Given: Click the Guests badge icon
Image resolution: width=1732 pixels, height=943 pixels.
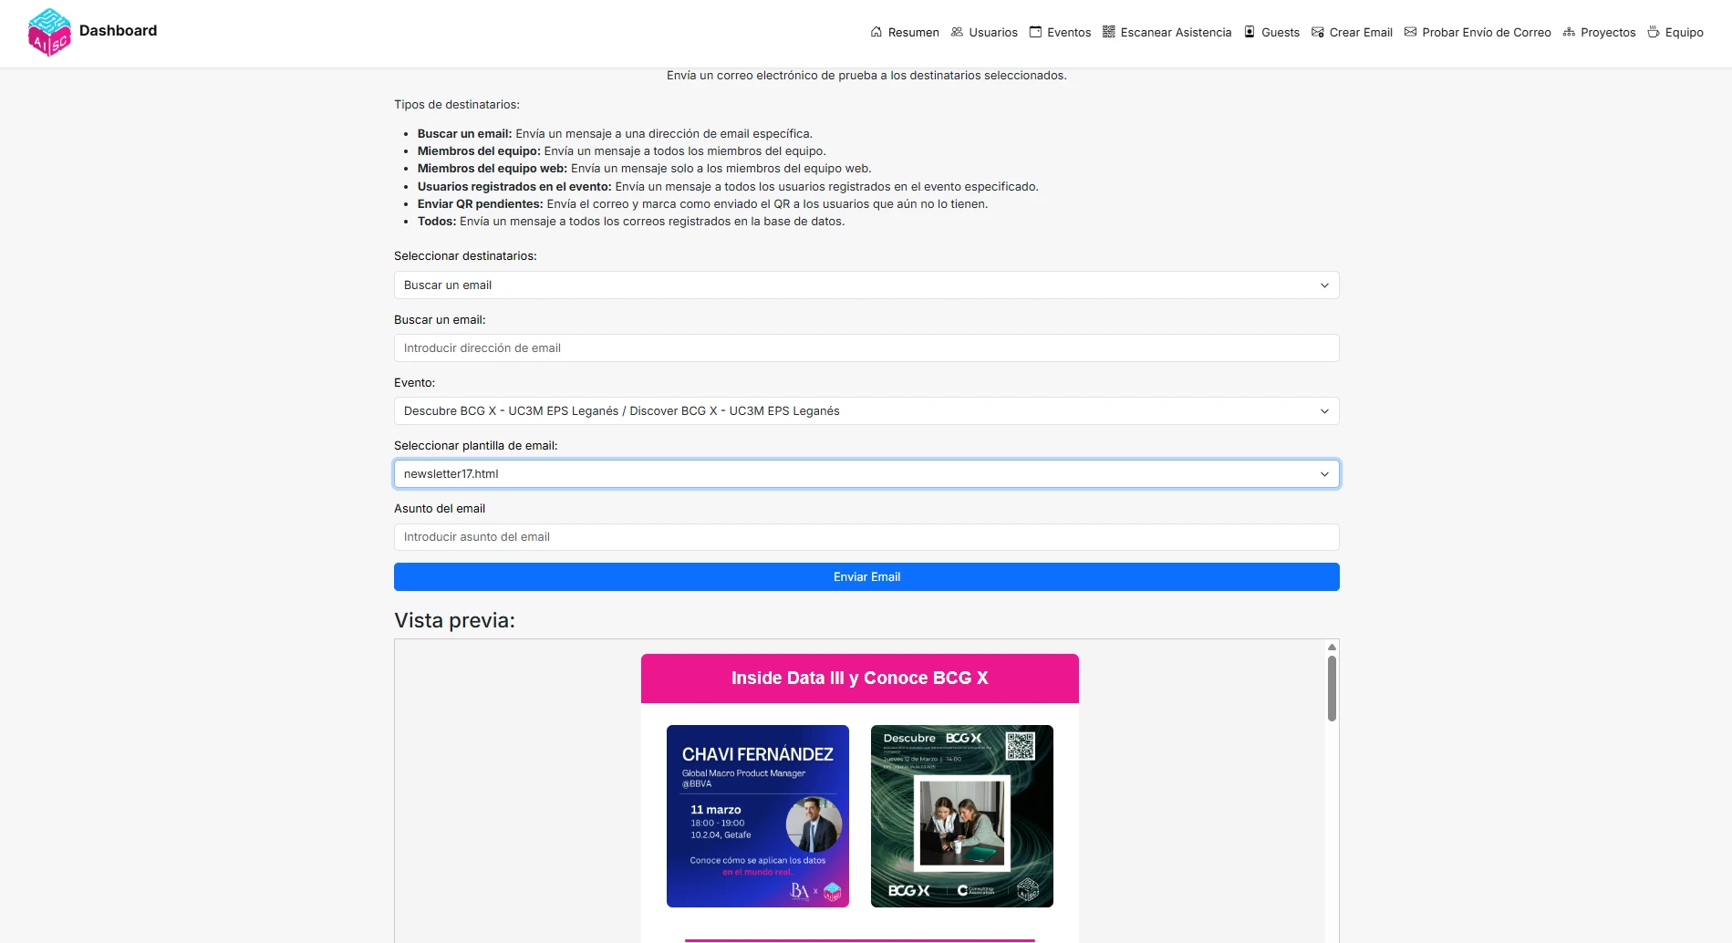Looking at the screenshot, I should point(1250,32).
